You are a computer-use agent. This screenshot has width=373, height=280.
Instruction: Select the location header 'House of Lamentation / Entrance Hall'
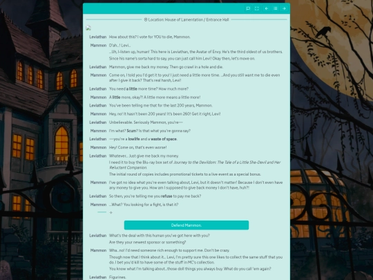tap(186, 20)
